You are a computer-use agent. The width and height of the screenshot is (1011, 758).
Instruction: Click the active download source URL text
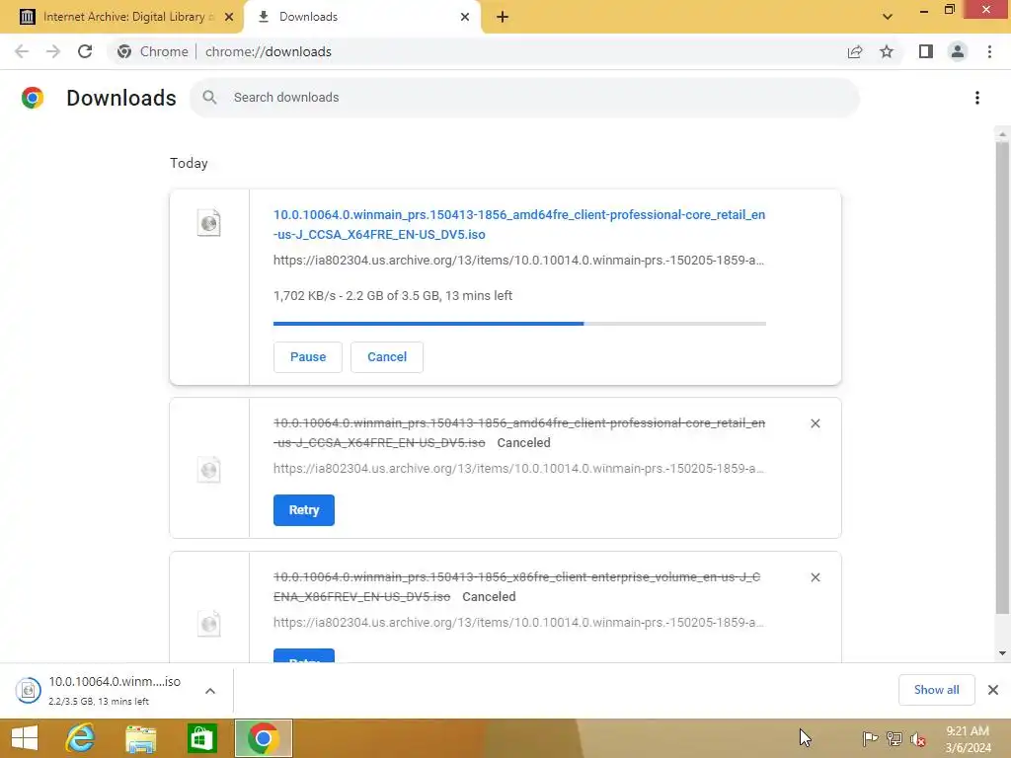click(518, 261)
